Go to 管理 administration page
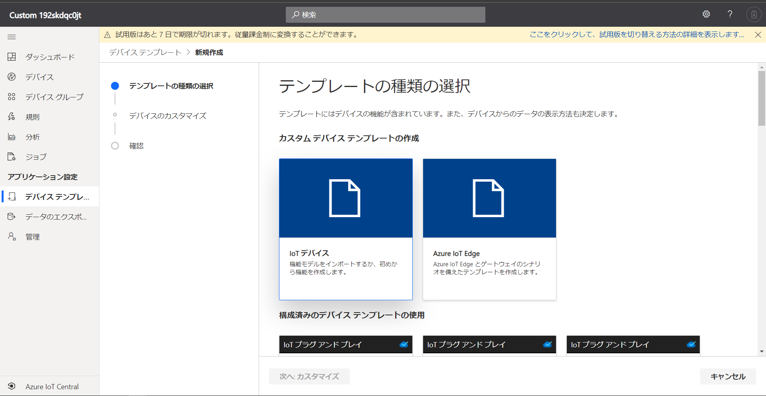 (x=32, y=237)
